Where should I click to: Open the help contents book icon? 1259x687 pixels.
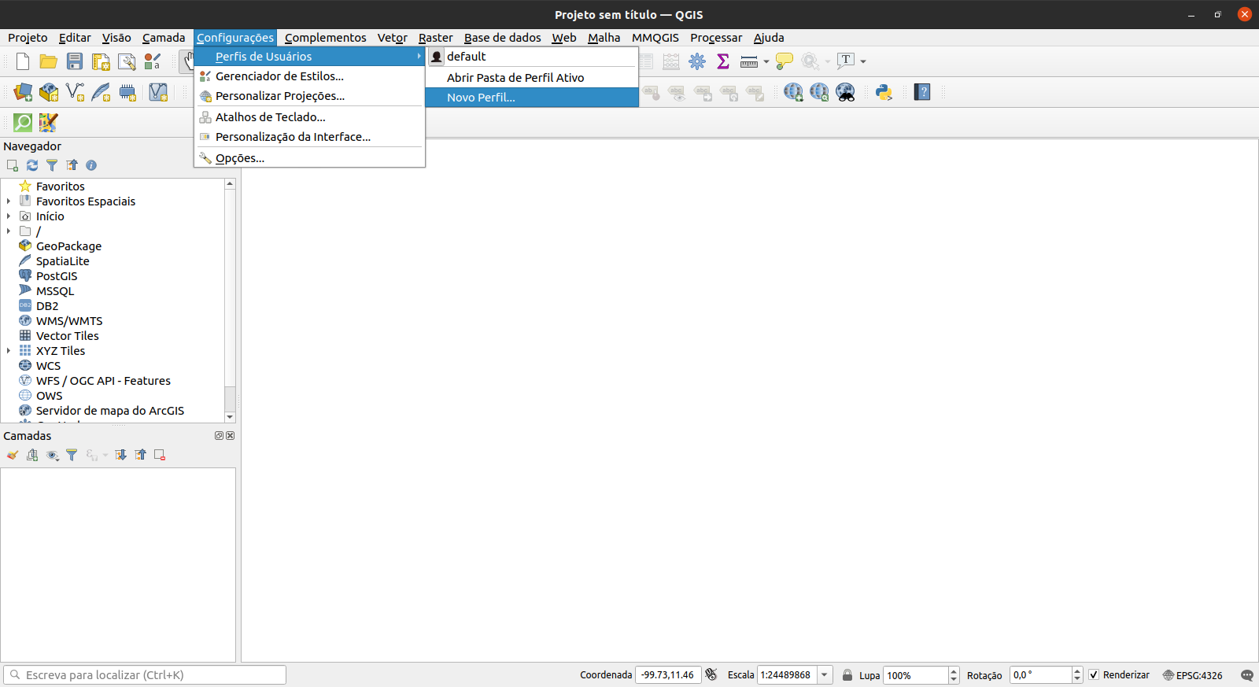(922, 92)
